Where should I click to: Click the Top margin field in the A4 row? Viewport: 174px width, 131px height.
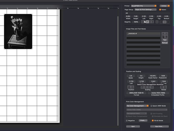tap(159, 16)
